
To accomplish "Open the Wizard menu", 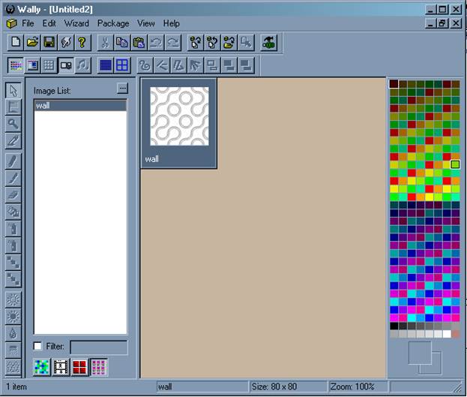I will click(76, 23).
